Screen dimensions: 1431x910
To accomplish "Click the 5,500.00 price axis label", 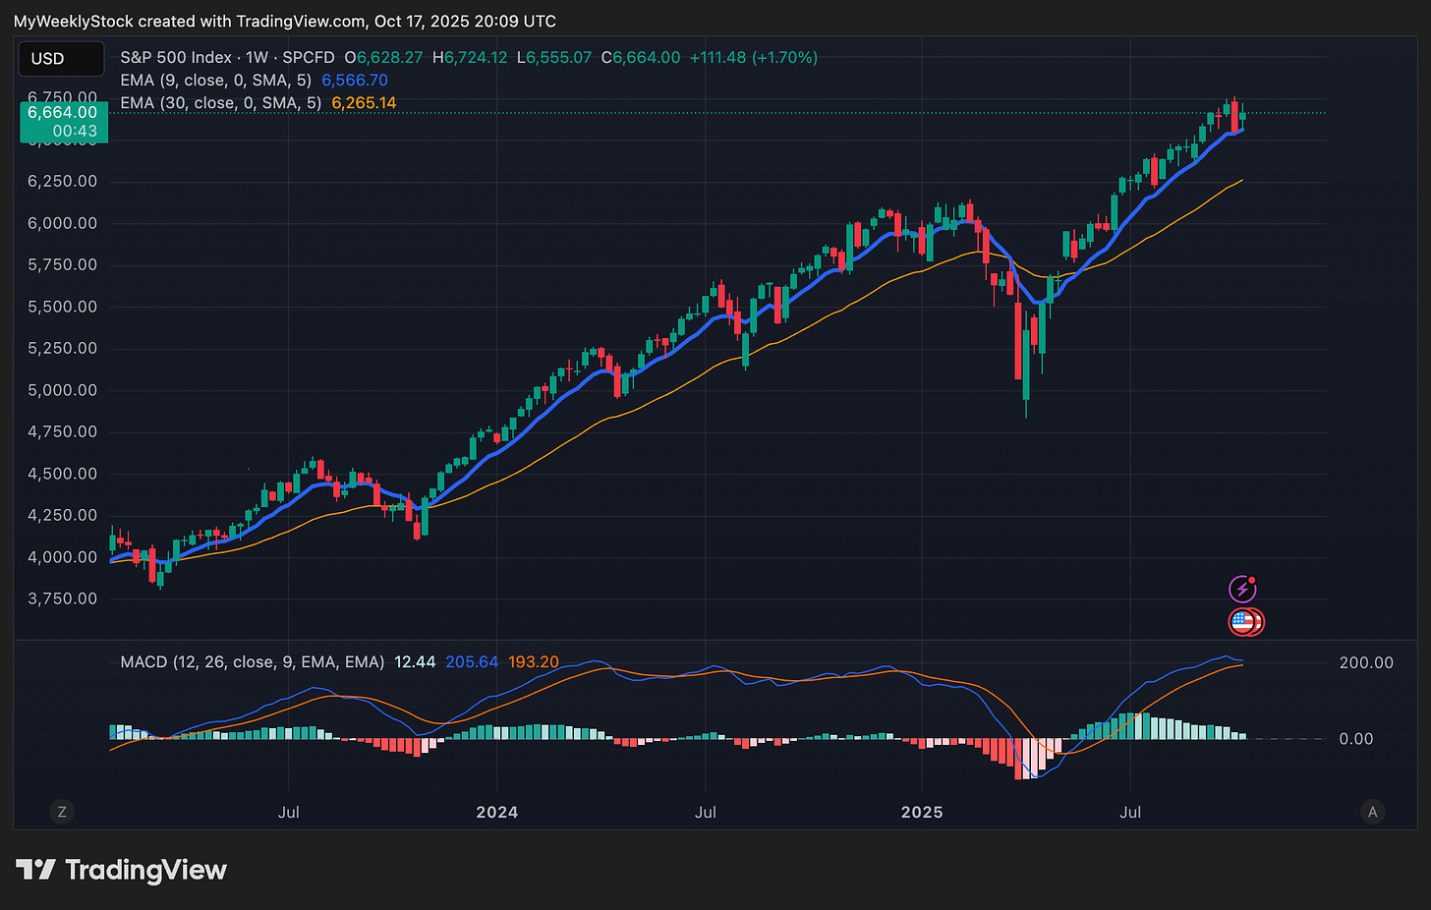I will 62,307.
